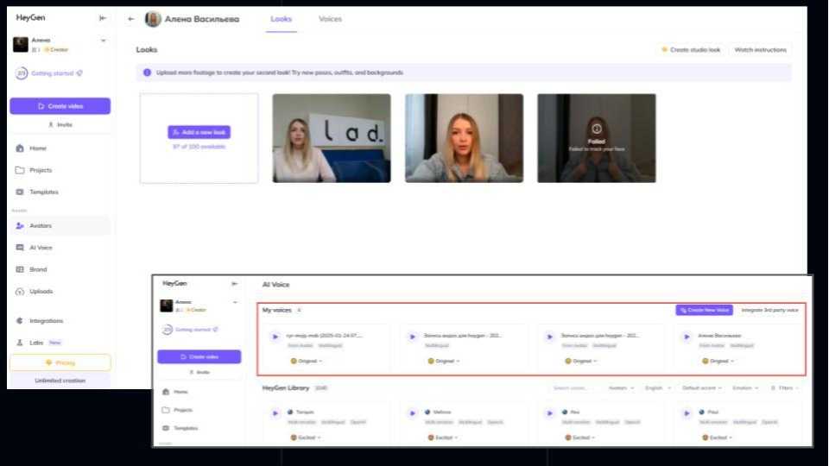Open the Failed look thumbnail
This screenshot has height=466, width=829.
(x=597, y=138)
